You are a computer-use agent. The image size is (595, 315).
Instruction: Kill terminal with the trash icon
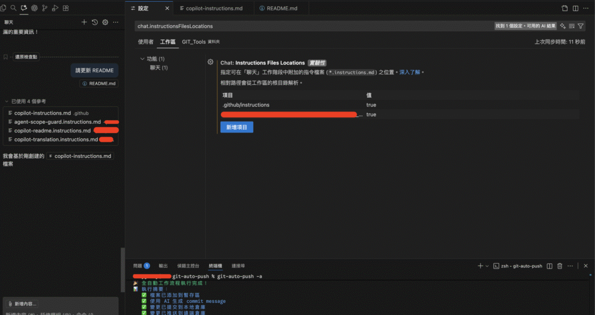[560, 266]
